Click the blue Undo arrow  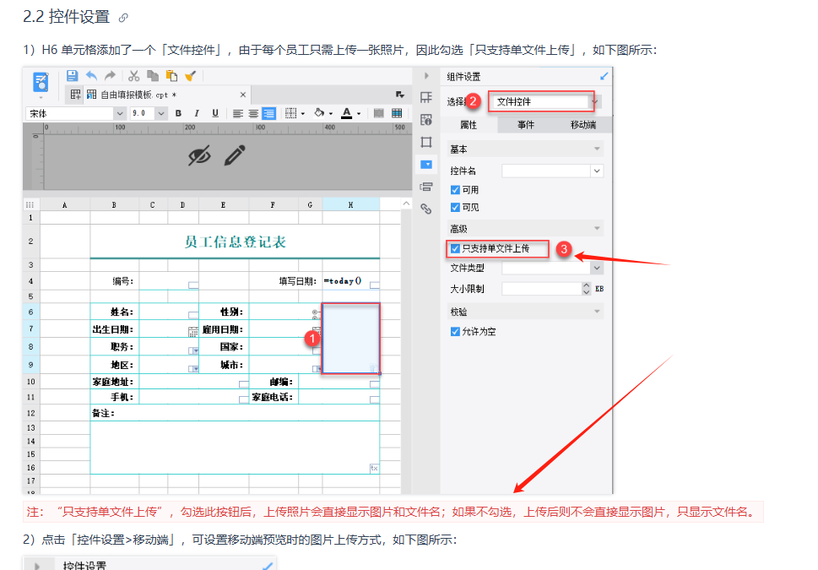pos(91,76)
